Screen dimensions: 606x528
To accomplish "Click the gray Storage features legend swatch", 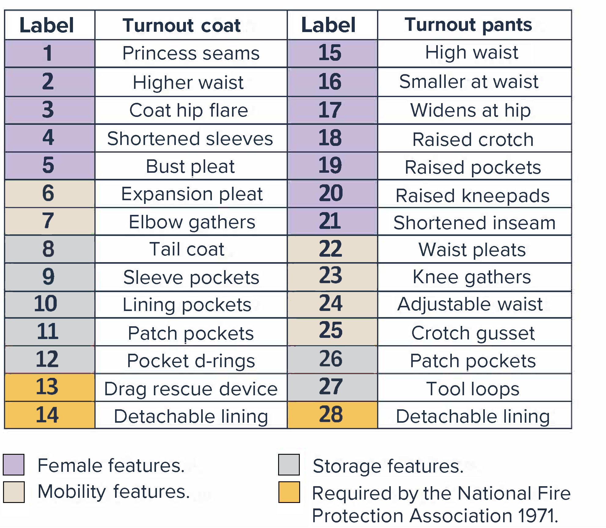I will coord(289,465).
